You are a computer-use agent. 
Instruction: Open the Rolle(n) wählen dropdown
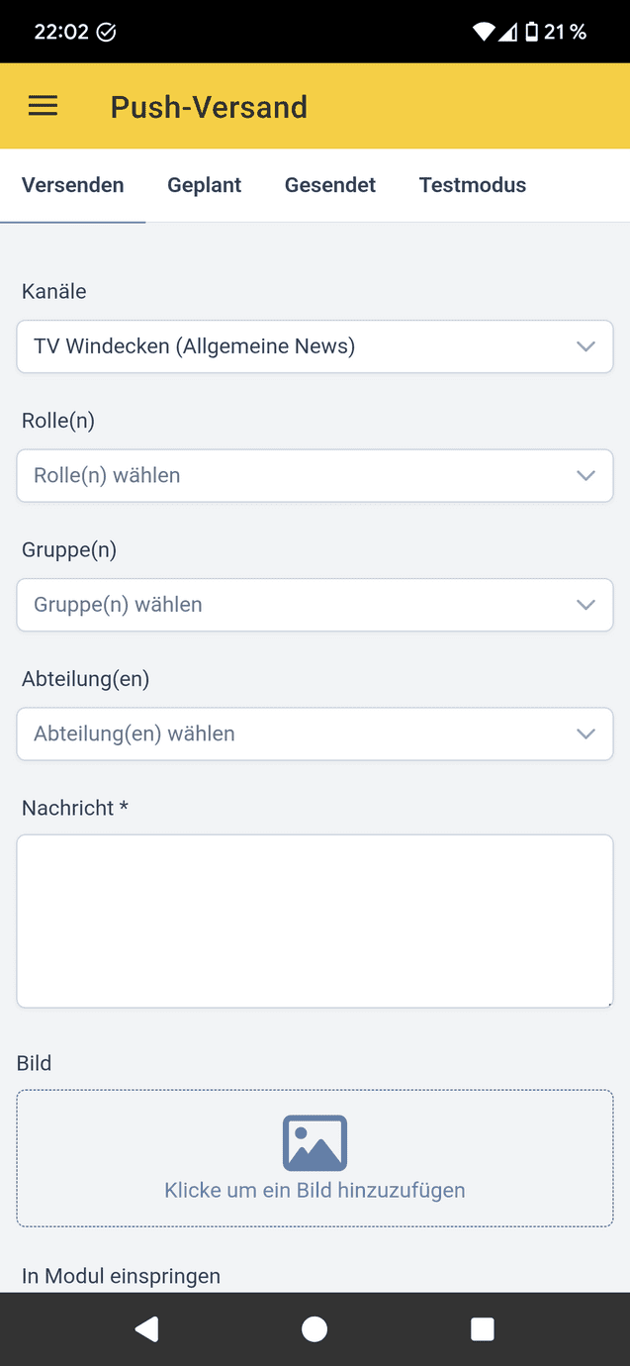click(x=315, y=476)
